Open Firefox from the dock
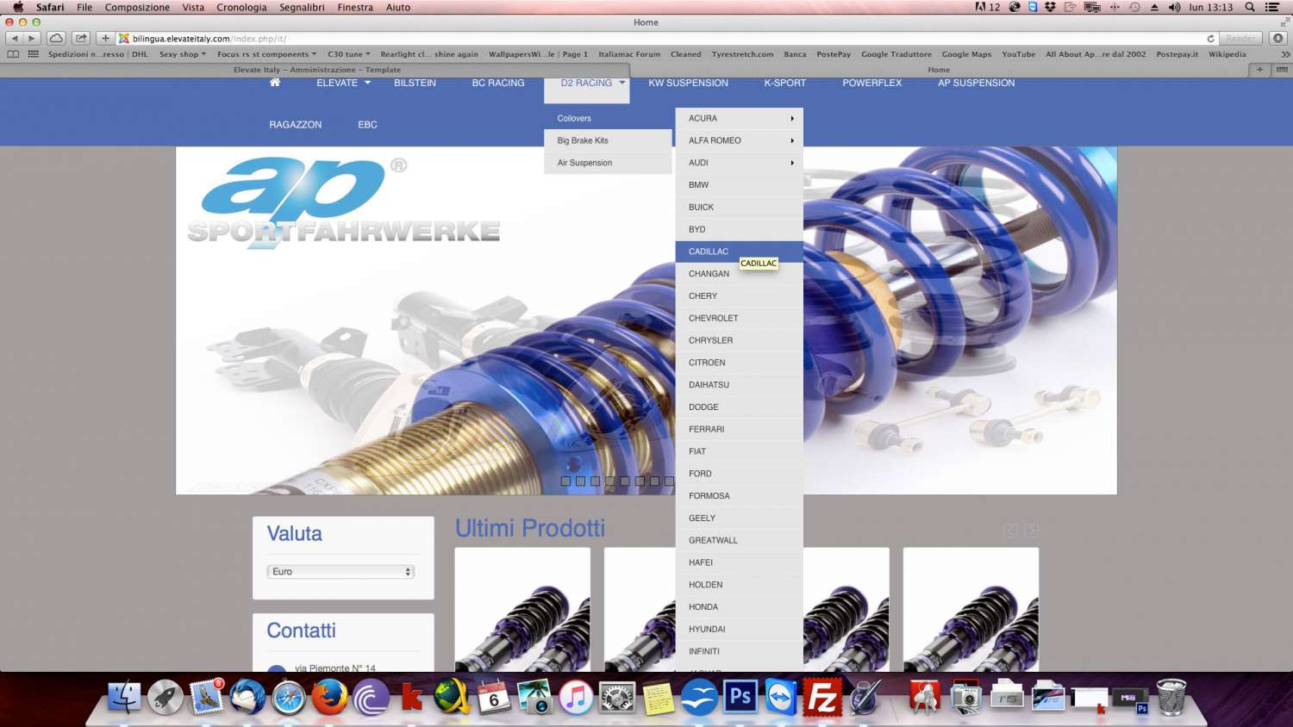 pos(329,697)
